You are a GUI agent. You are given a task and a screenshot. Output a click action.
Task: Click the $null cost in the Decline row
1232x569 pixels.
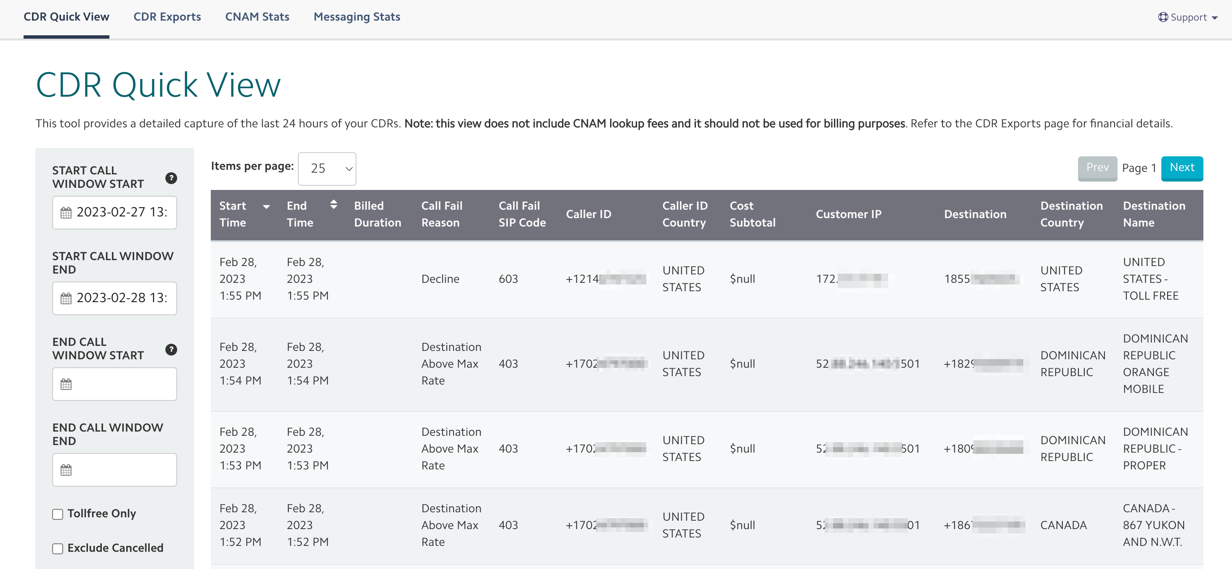[742, 279]
